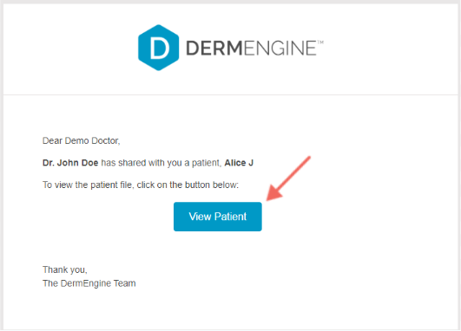461x331 pixels.
Task: Click the horizontal divider under the header
Action: pos(231,94)
